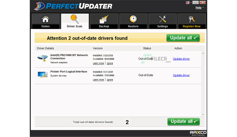
Task: Open the Restore clock icon
Action: 133,19
